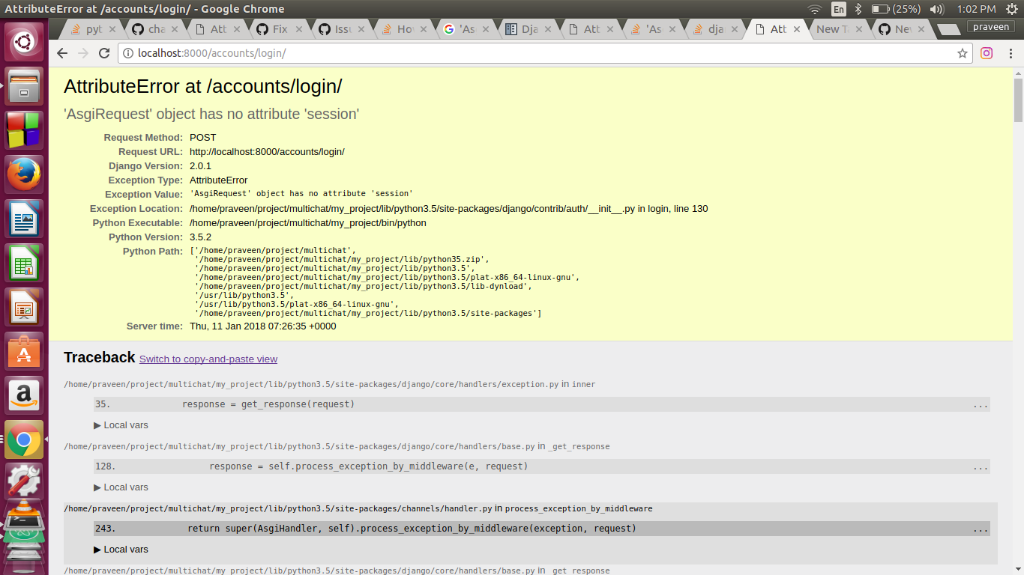Click the forward navigation arrow
This screenshot has width=1024, height=575.
(83, 53)
